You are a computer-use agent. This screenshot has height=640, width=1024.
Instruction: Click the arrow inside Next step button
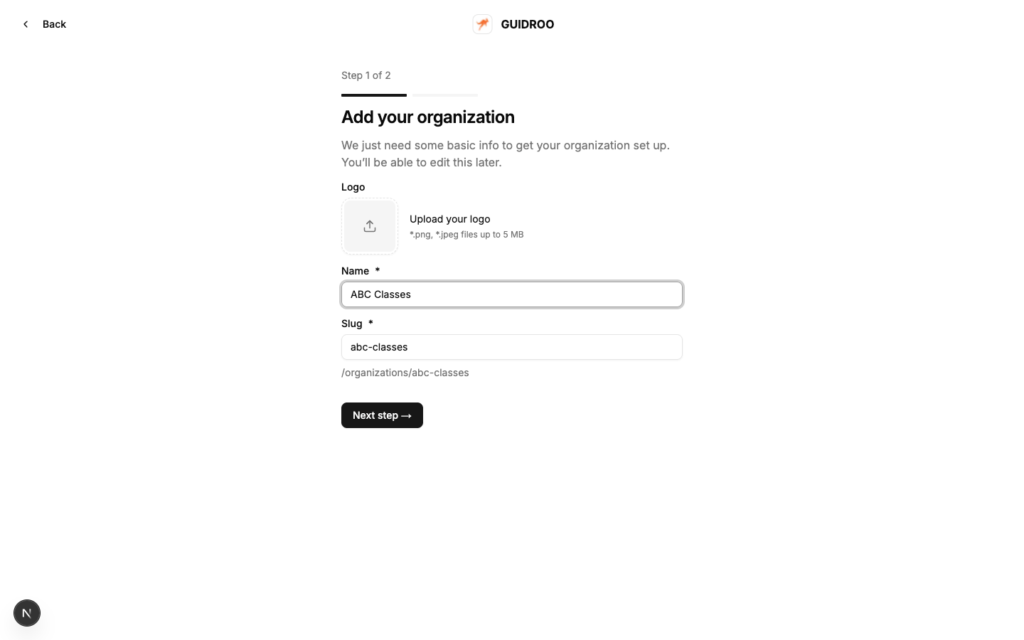tap(407, 416)
